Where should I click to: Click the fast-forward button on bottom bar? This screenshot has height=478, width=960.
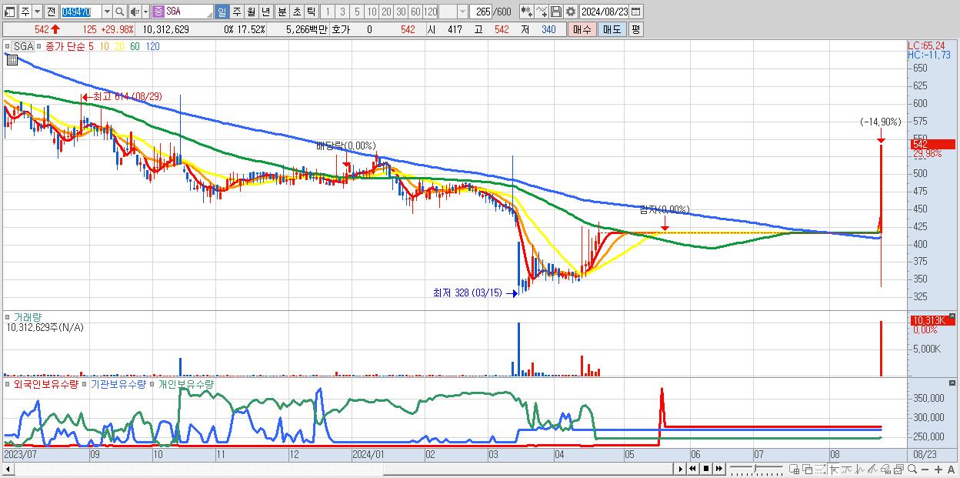pyautogui.click(x=718, y=469)
